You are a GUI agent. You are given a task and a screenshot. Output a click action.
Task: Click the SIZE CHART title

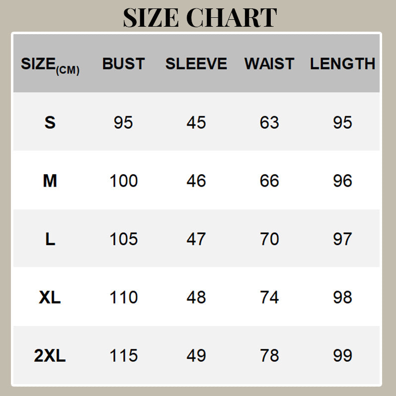[x=199, y=18]
